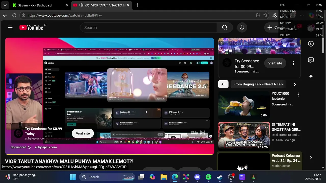Select From Daging Talk - Need A Talk chip

(258, 84)
